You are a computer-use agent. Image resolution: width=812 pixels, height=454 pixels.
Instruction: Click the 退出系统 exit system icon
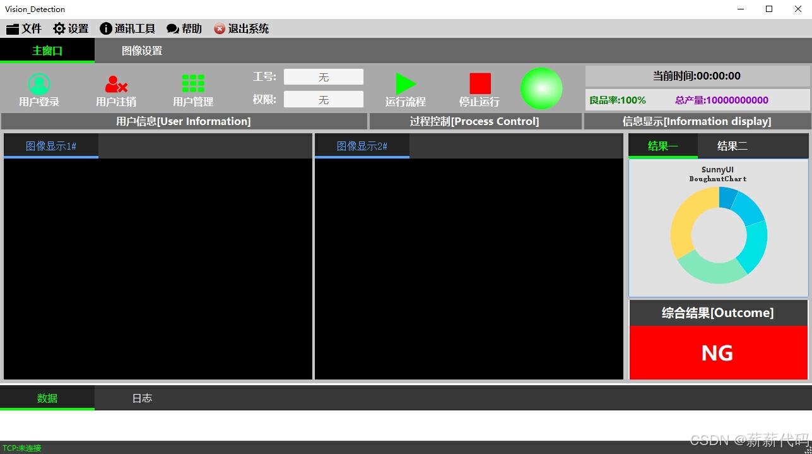[x=241, y=28]
